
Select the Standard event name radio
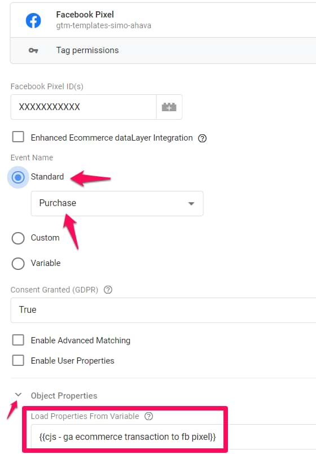[x=18, y=177]
